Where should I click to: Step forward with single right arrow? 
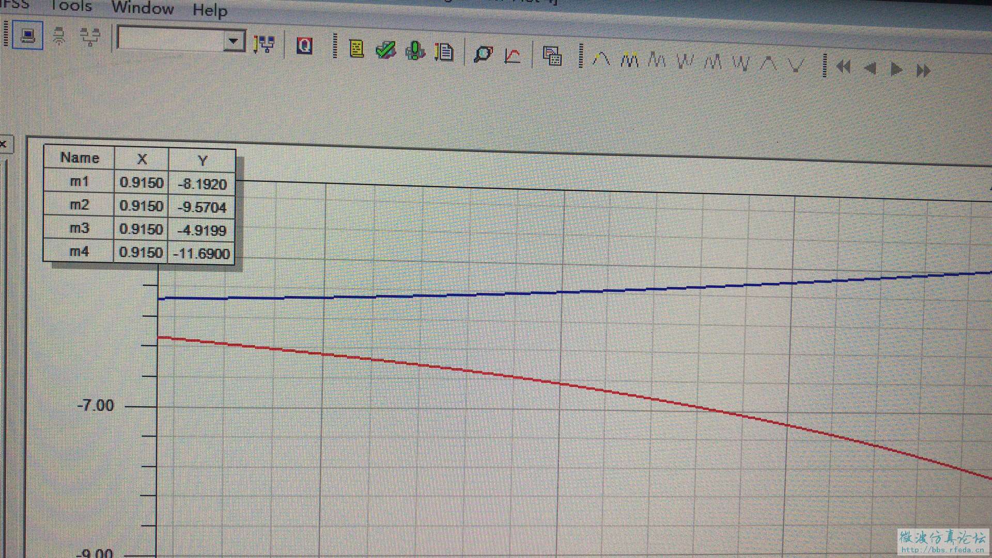click(x=896, y=69)
